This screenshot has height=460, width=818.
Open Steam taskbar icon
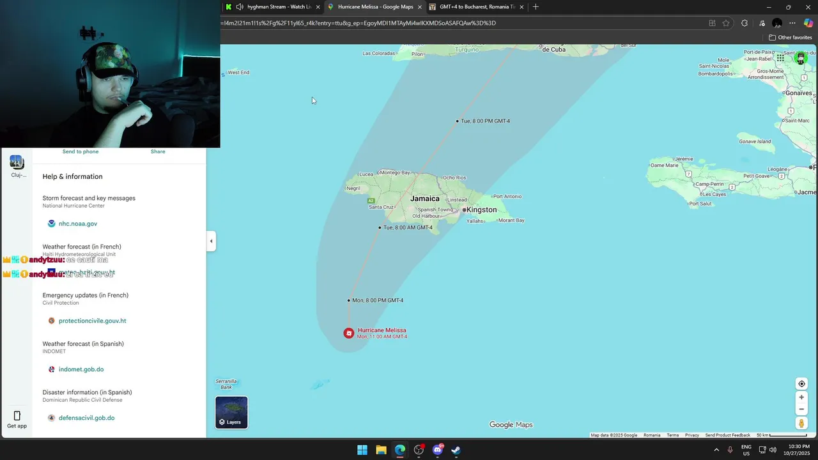(456, 450)
